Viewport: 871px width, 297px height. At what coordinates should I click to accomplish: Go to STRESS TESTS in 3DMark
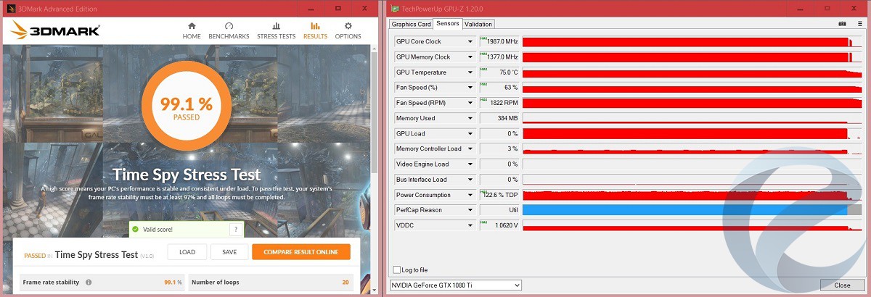276,30
